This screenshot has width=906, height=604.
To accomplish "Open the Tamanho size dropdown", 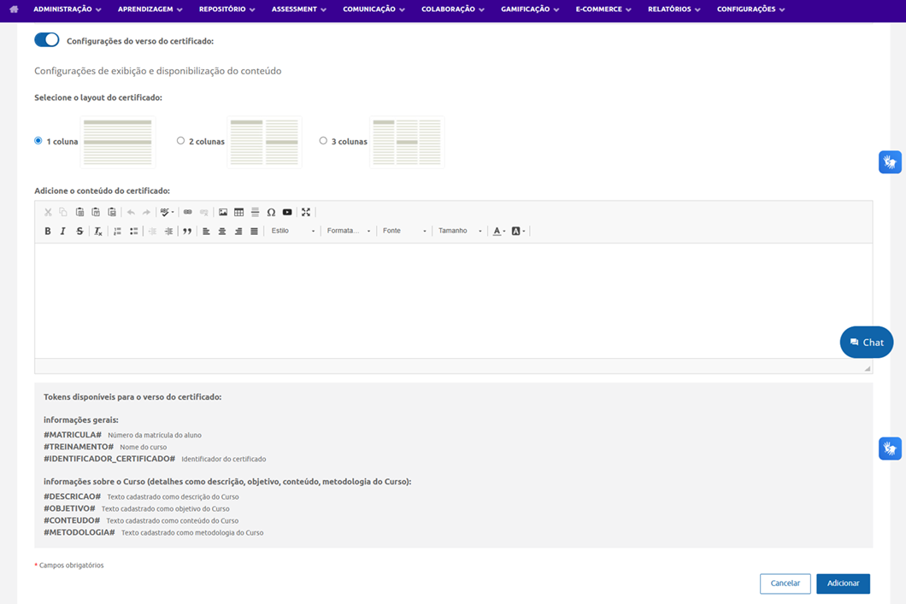I will [x=460, y=231].
